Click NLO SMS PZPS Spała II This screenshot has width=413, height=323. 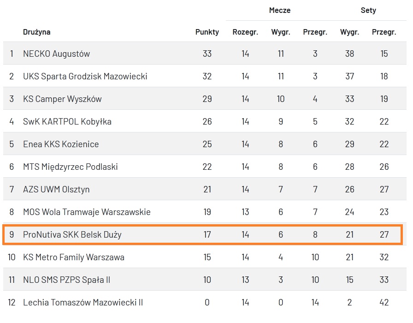pyautogui.click(x=66, y=280)
